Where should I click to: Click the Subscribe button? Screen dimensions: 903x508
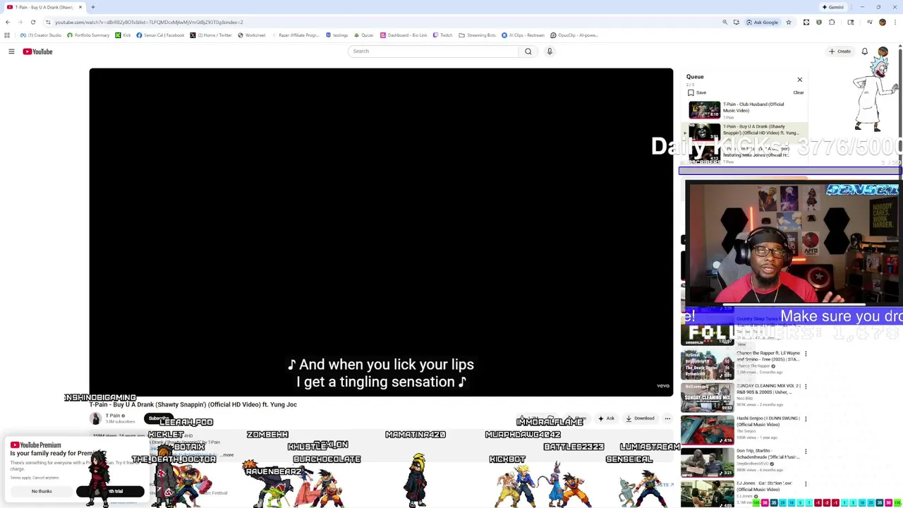point(158,418)
